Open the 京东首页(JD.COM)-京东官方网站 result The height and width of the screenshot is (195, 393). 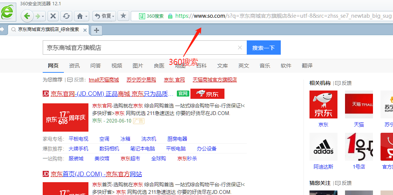click(96, 174)
